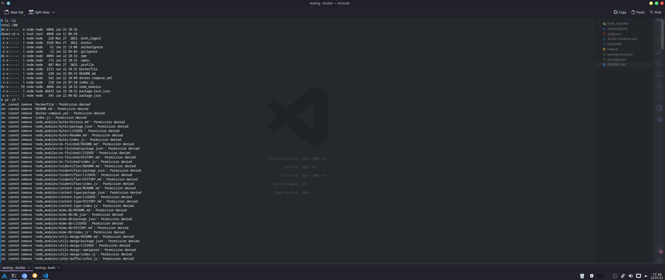Open the Visual Studio Code taskbar icon
Image resolution: width=665 pixels, height=280 pixels.
pyautogui.click(x=45, y=276)
